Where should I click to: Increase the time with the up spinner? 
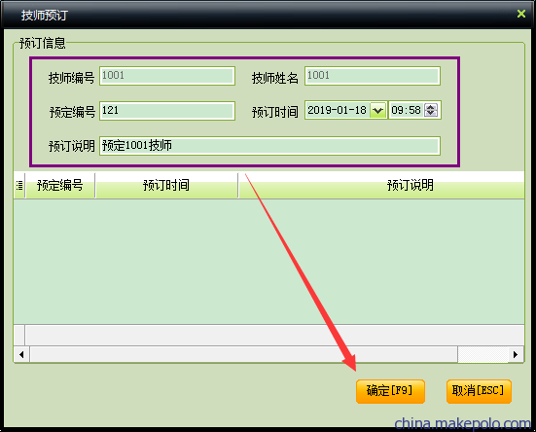[x=430, y=107]
